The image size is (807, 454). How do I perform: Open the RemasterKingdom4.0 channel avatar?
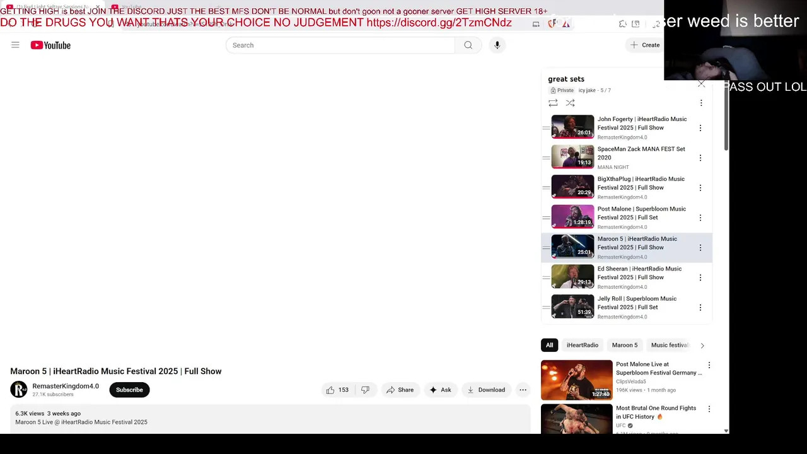click(x=19, y=390)
